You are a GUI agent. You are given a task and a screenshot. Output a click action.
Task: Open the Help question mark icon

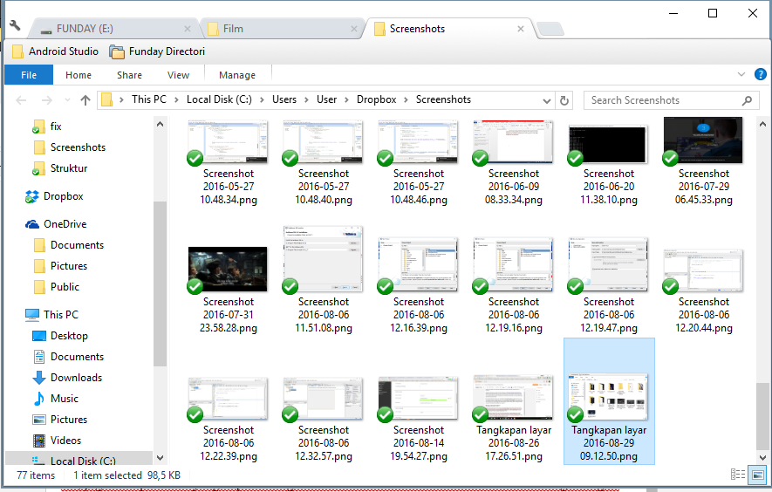760,74
